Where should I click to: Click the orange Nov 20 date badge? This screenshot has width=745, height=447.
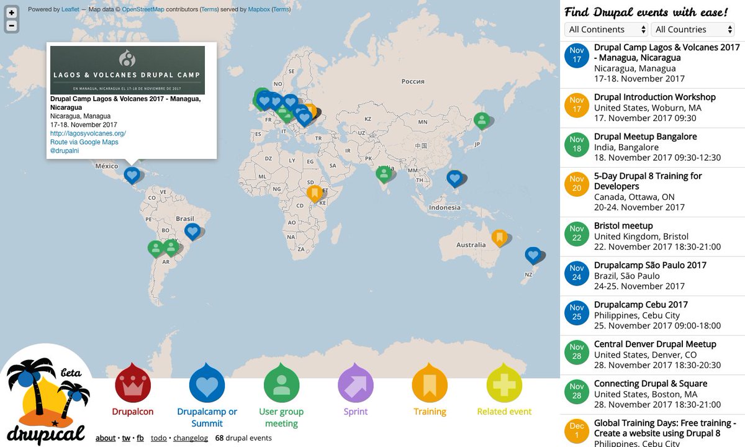(x=577, y=184)
